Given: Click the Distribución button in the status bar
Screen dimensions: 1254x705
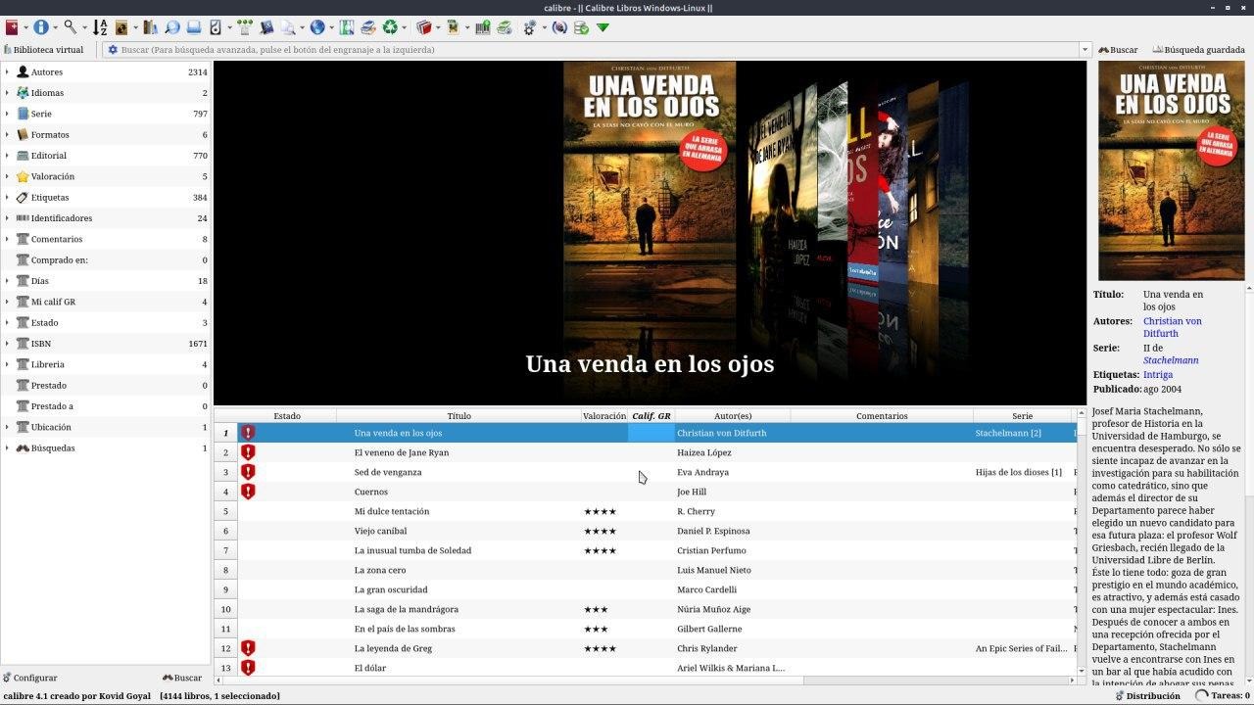Looking at the screenshot, I should pyautogui.click(x=1147, y=696).
